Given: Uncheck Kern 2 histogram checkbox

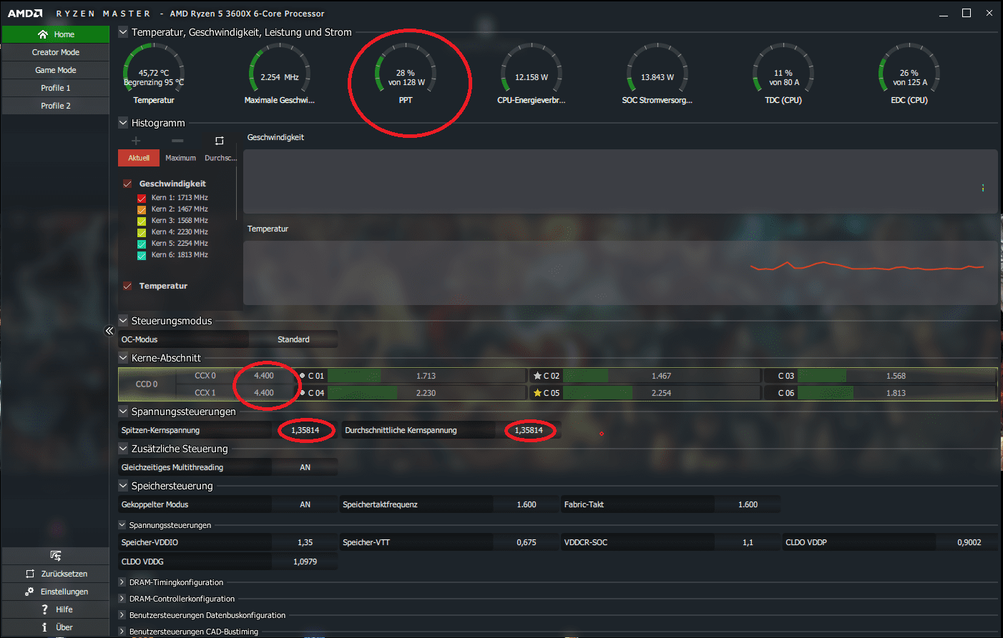Looking at the screenshot, I should pos(142,209).
